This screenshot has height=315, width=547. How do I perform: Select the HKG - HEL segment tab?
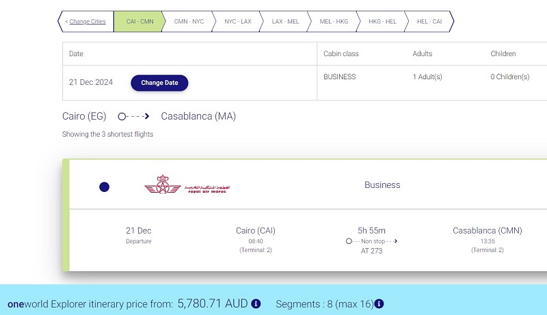click(382, 22)
